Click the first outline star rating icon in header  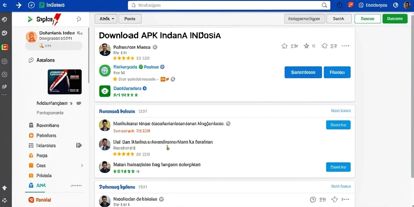284,46
